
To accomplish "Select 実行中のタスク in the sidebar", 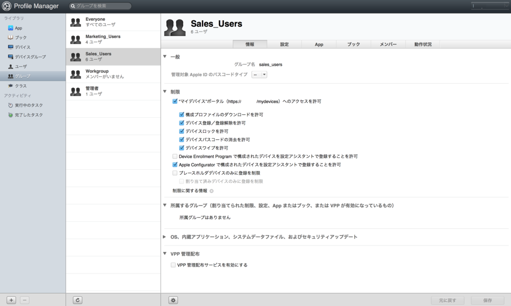I will (32, 105).
